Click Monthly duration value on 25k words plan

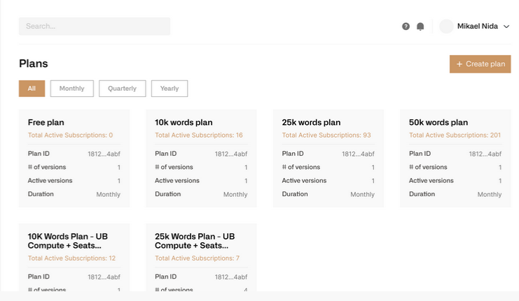point(362,194)
